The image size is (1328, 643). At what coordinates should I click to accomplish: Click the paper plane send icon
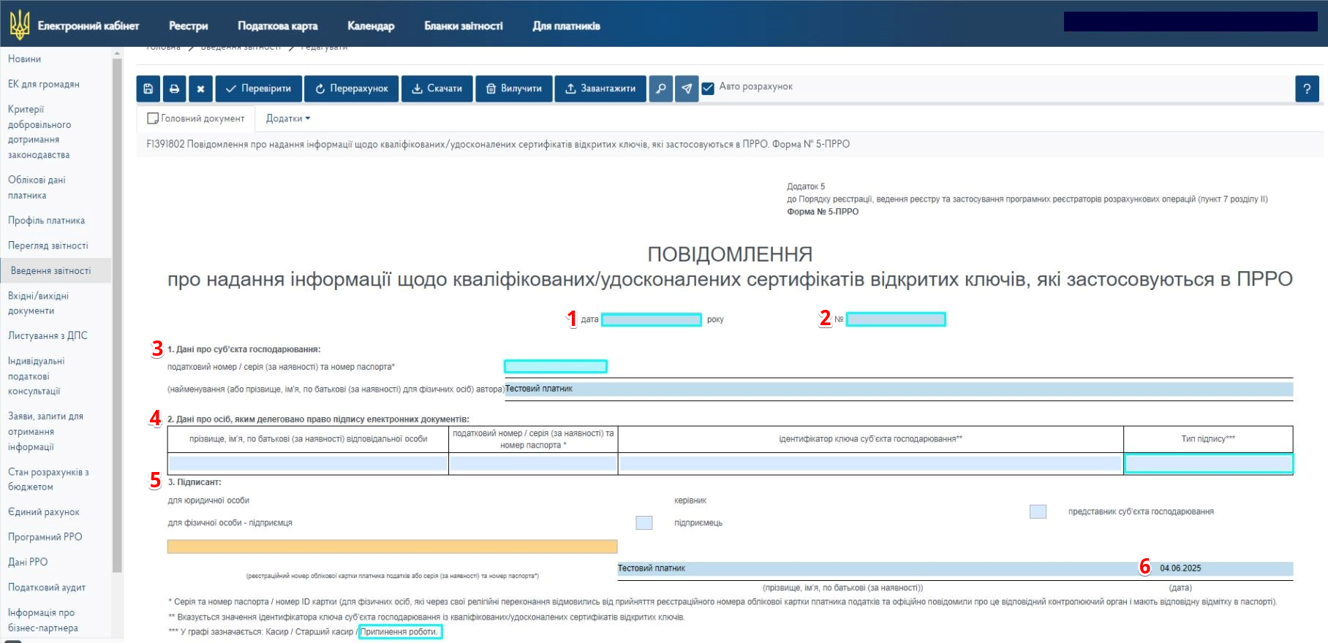click(686, 88)
